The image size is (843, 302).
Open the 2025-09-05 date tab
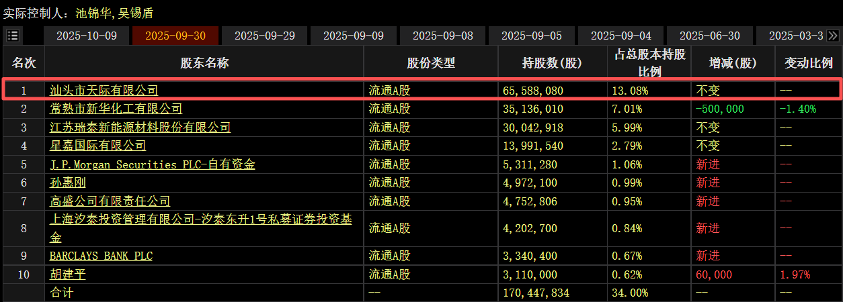(532, 36)
